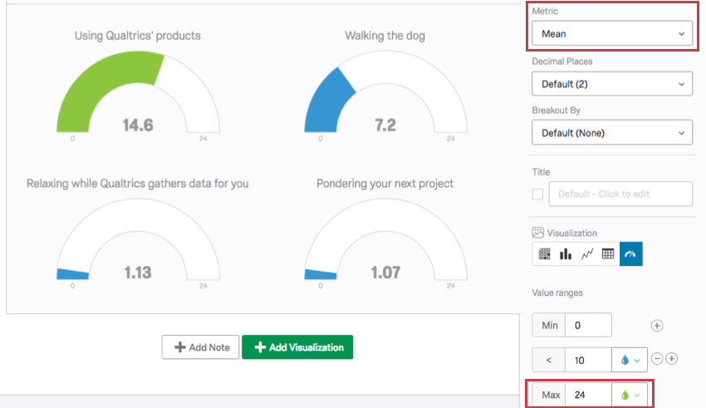Click plus icon beside Min value
706x408 pixels.
coord(656,325)
